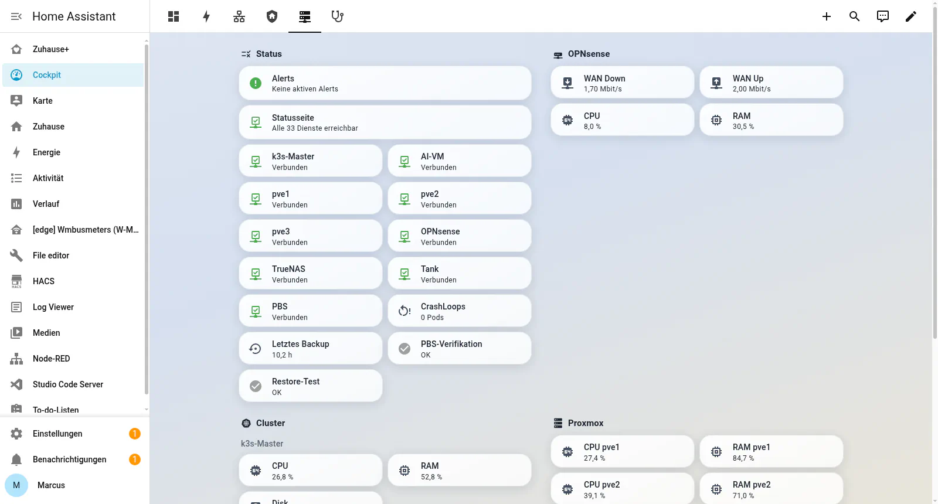This screenshot has height=504, width=938.
Task: Click the Proxmox section heading
Action: click(x=586, y=423)
